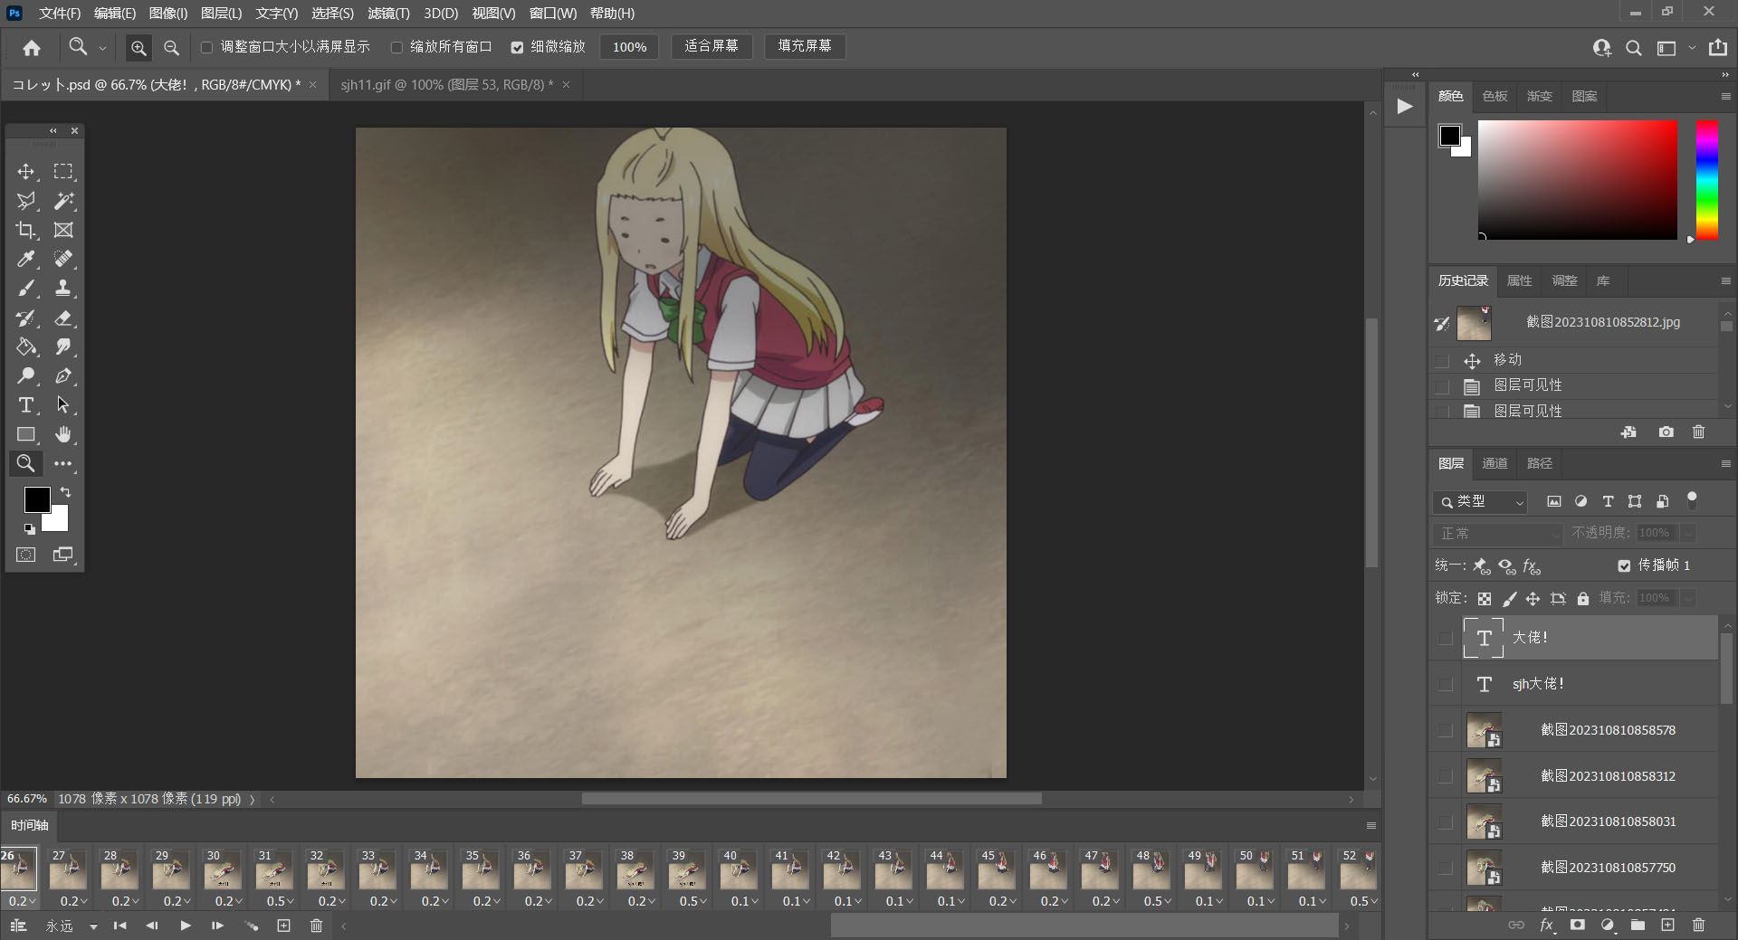Open the 滤镜(T) menu
Screen dimensions: 1738x940
(388, 14)
